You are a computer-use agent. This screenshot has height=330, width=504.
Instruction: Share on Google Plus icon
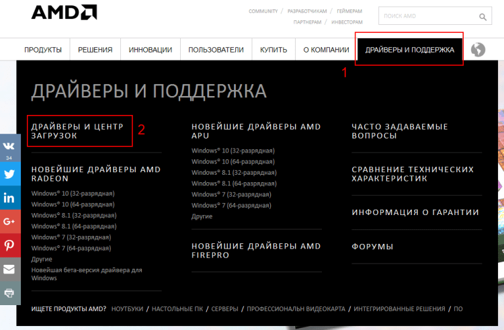pos(9,221)
